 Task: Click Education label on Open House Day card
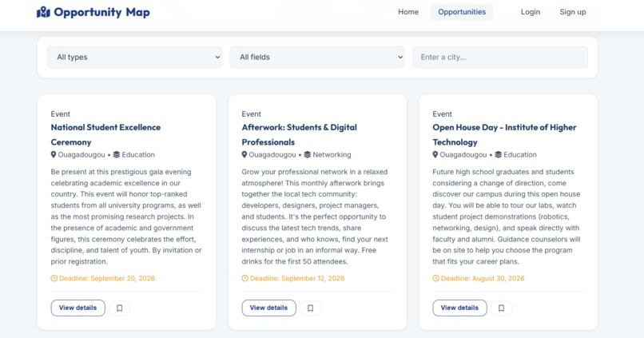520,155
